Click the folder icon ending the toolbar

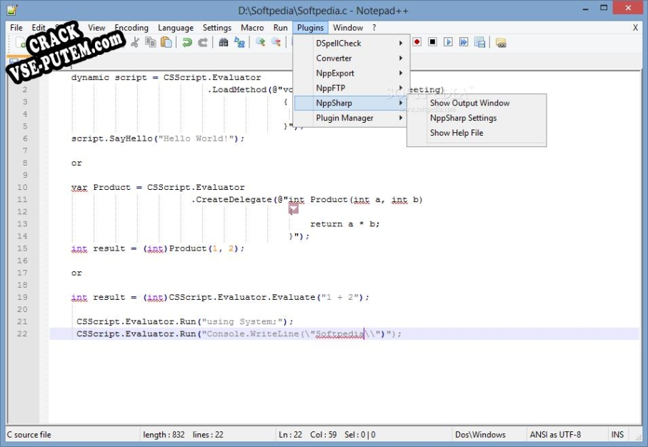click(501, 43)
